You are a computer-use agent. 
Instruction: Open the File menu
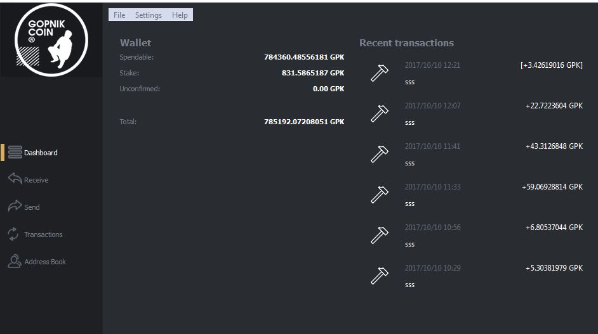click(x=119, y=15)
